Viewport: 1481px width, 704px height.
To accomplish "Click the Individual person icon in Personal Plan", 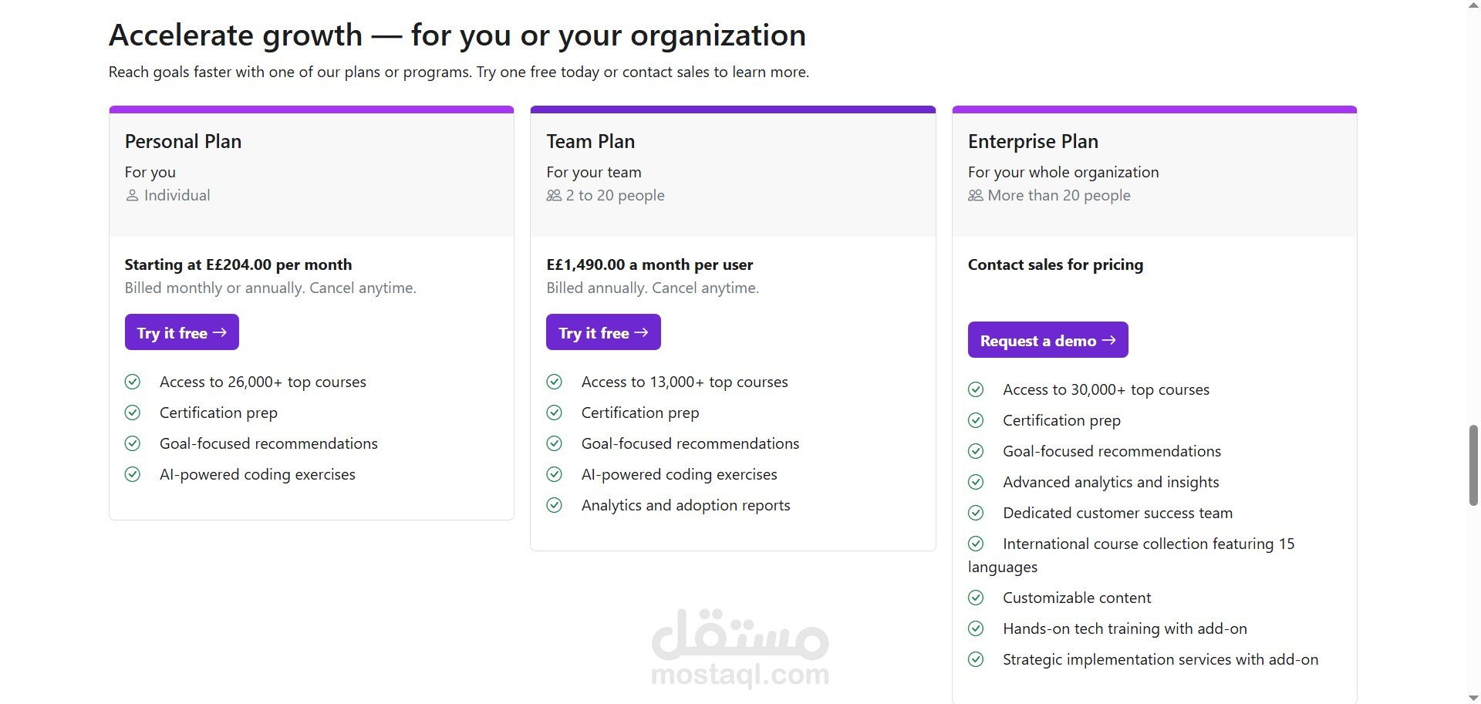I will [132, 196].
